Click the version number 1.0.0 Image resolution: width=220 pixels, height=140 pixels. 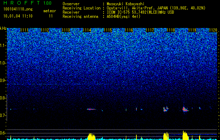(x=48, y=3)
